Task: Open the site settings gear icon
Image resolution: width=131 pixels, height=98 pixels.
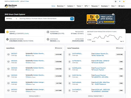Action: 115,1
